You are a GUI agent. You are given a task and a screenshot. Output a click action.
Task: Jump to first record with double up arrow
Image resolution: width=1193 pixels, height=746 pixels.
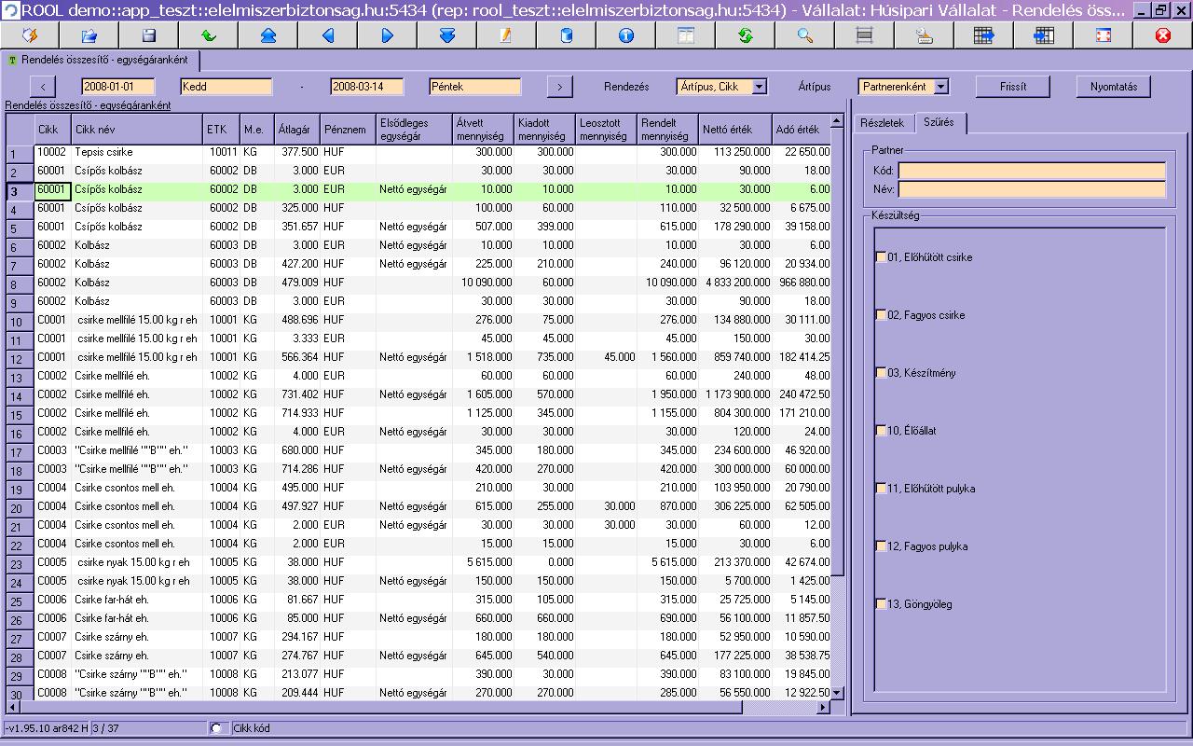point(267,35)
